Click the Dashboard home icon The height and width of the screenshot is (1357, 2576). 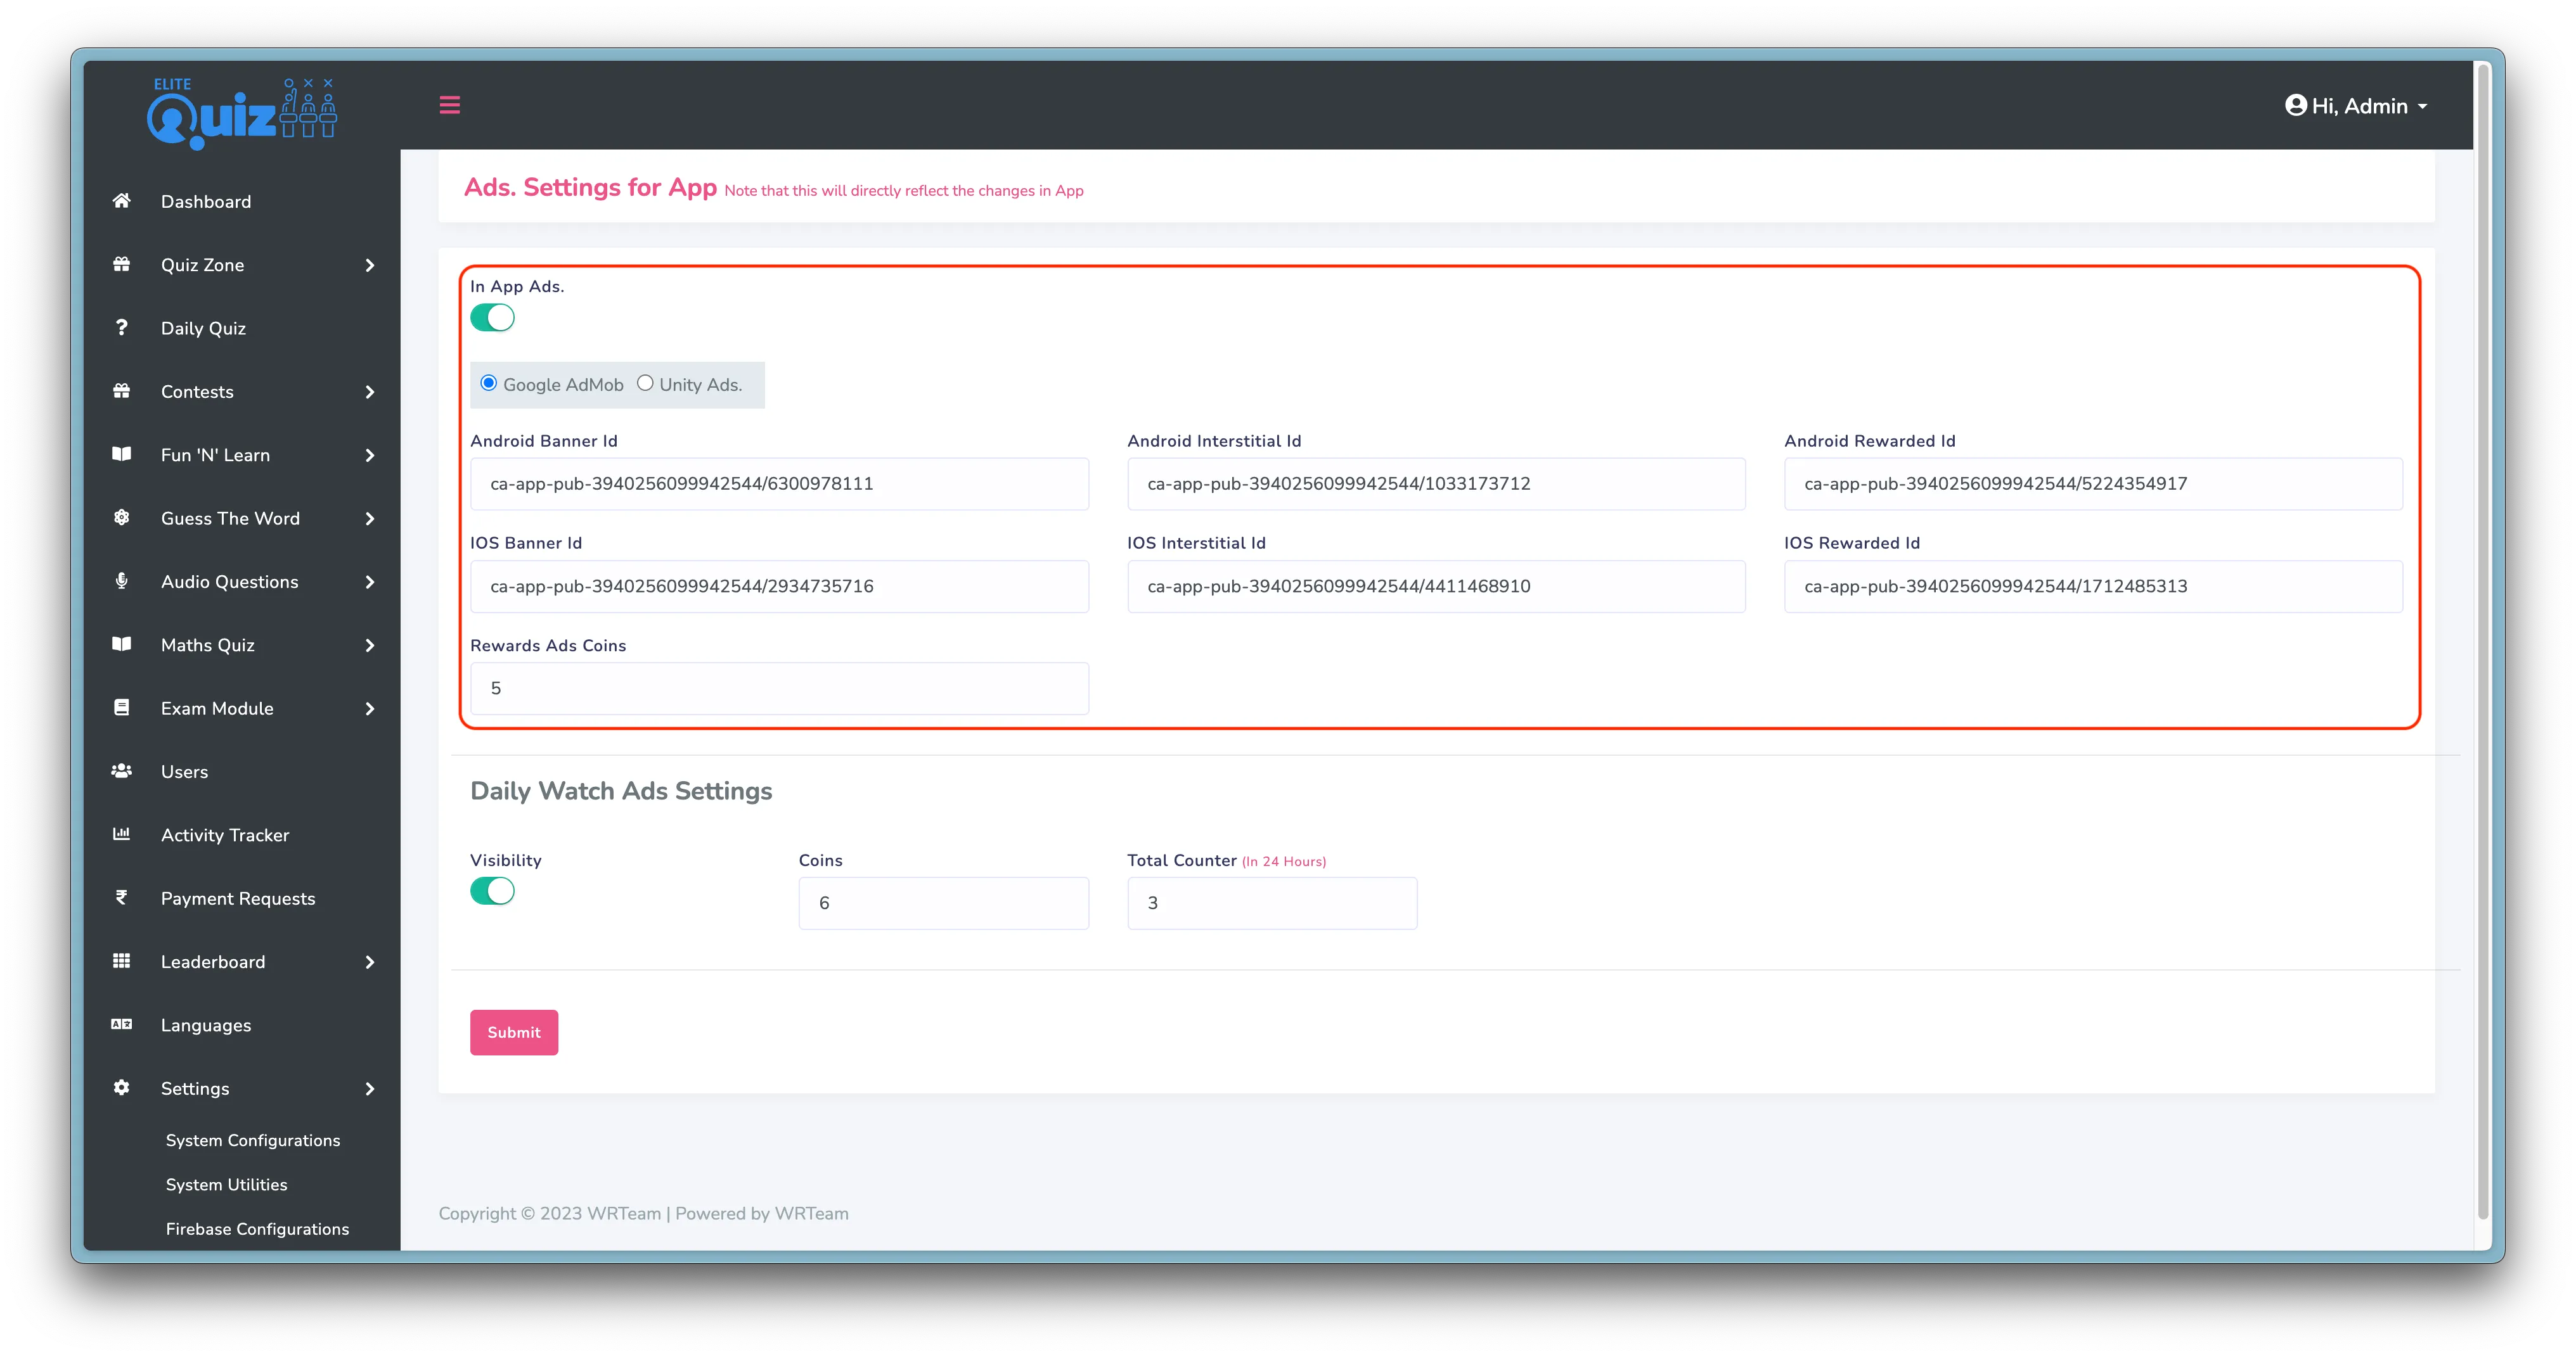[122, 201]
